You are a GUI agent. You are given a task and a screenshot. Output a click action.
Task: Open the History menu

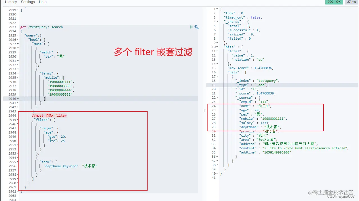[11, 2]
